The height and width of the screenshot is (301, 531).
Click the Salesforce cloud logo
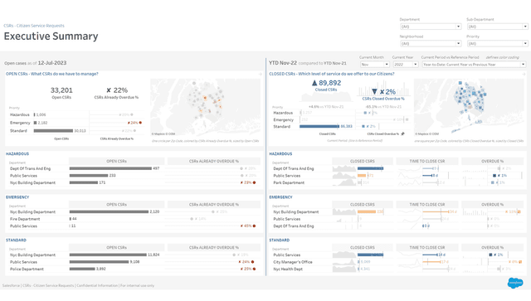[515, 283]
